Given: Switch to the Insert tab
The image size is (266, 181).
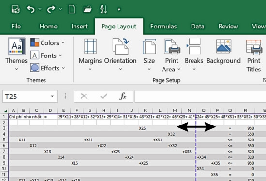Looking at the screenshot, I should [79, 27].
